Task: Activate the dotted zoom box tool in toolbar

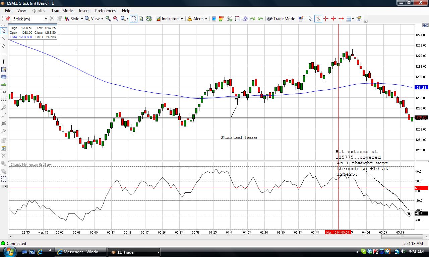Action: (133, 19)
